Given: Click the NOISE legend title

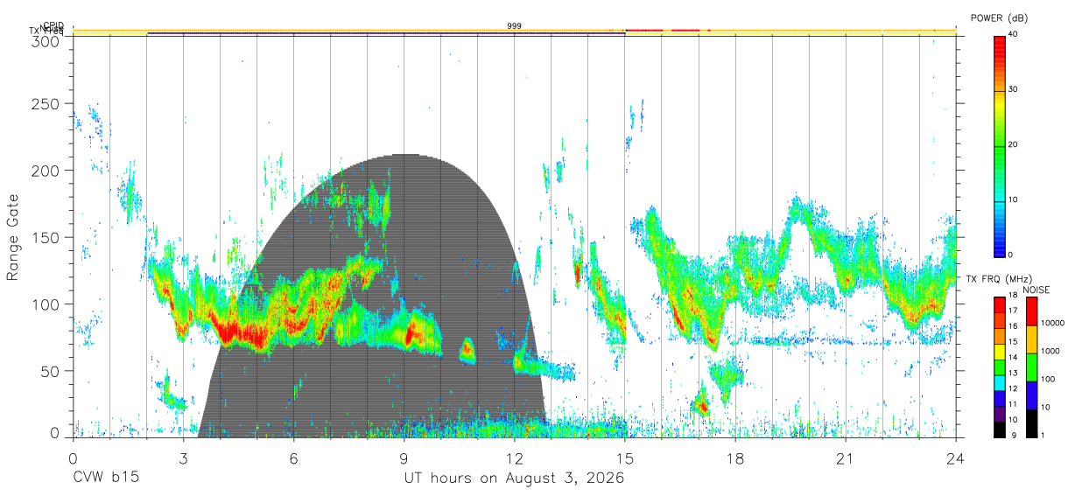Looking at the screenshot, I should pos(1036,290).
